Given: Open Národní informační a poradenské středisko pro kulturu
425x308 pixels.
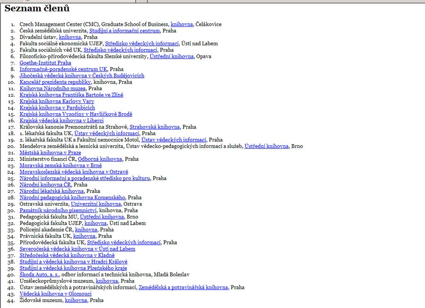Looking at the screenshot, I should coord(85,178).
